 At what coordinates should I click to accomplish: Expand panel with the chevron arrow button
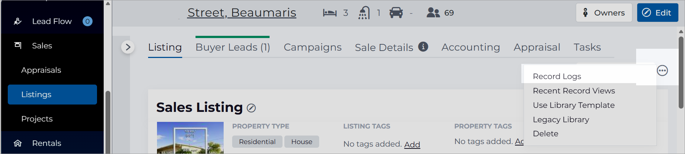(128, 47)
